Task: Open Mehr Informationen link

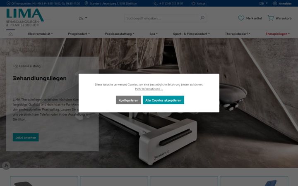Action: [149, 89]
